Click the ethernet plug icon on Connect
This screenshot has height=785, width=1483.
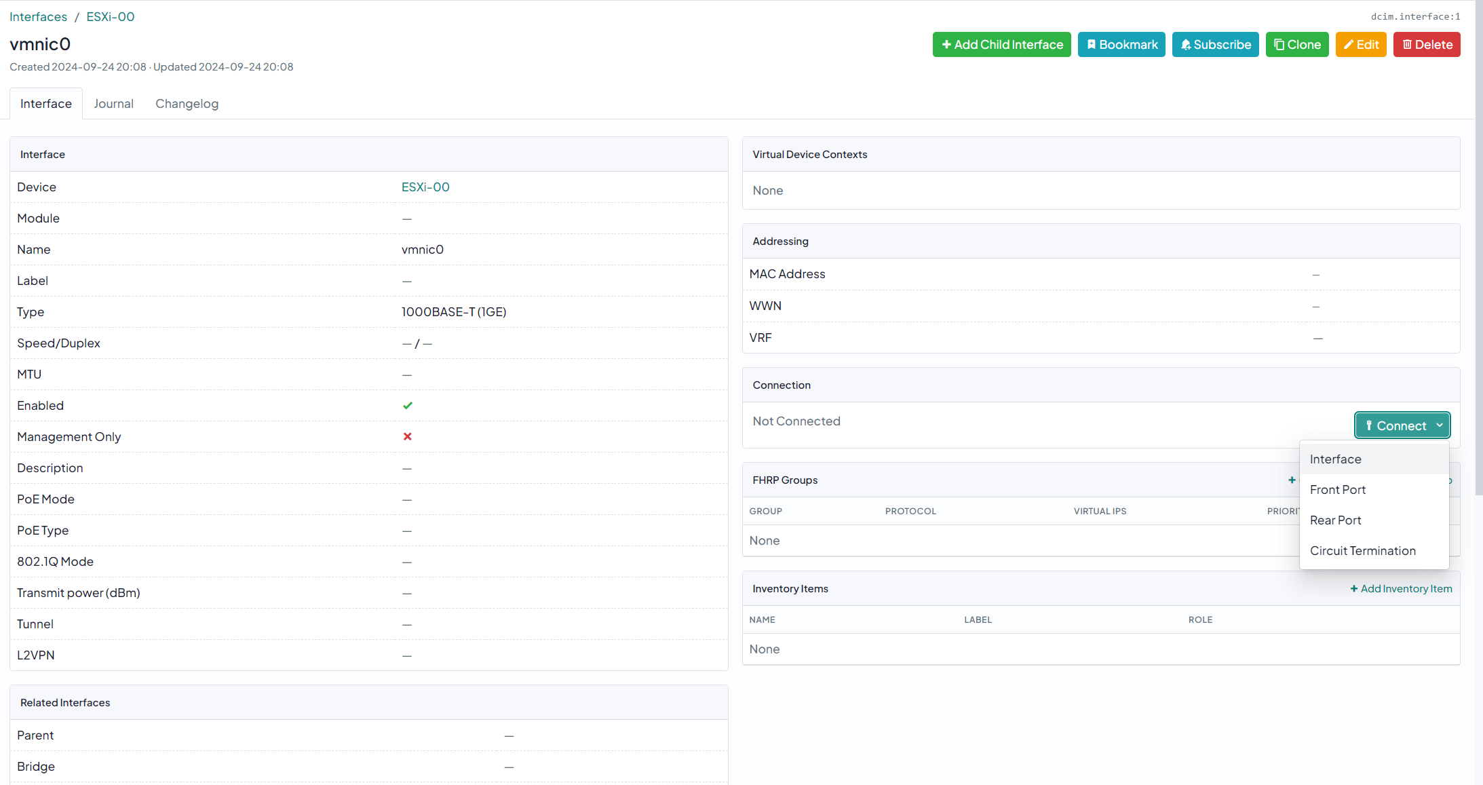1369,425
